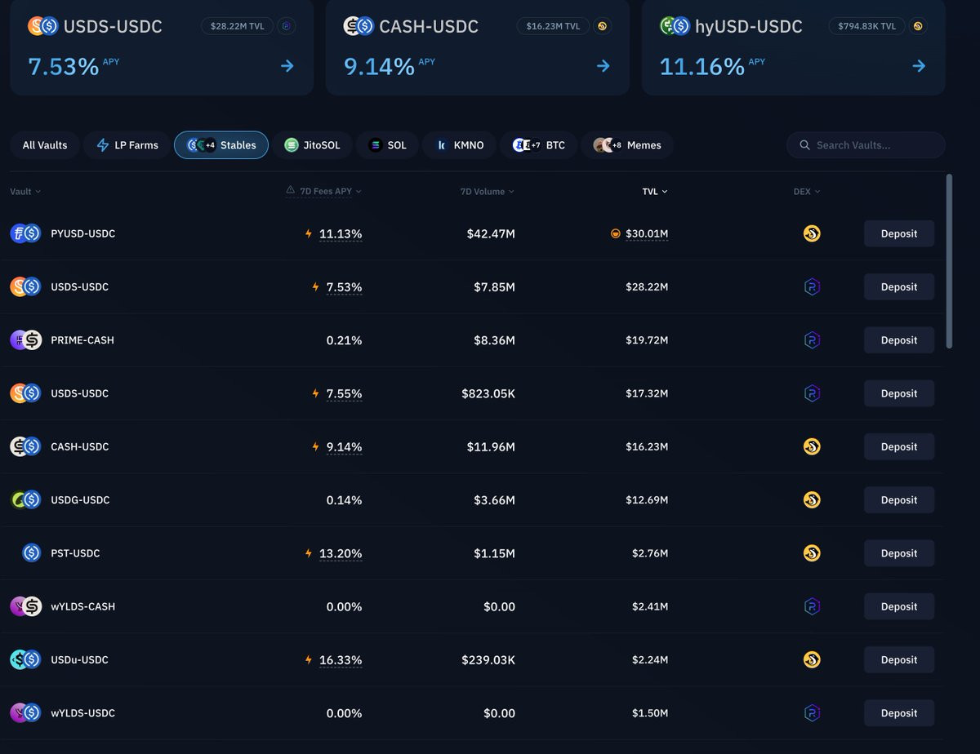Click the $1.50M TVL value
The width and height of the screenshot is (980, 754).
point(650,713)
